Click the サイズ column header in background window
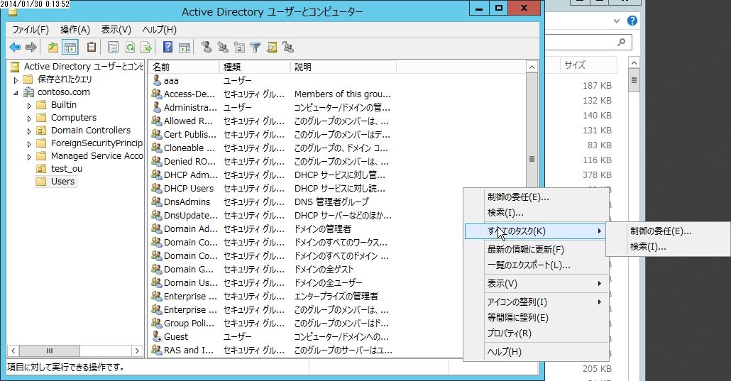The height and width of the screenshot is (381, 731). [x=588, y=65]
